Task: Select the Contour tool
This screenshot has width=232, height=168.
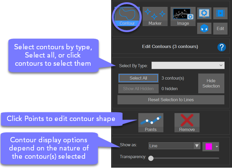Action: click(127, 16)
